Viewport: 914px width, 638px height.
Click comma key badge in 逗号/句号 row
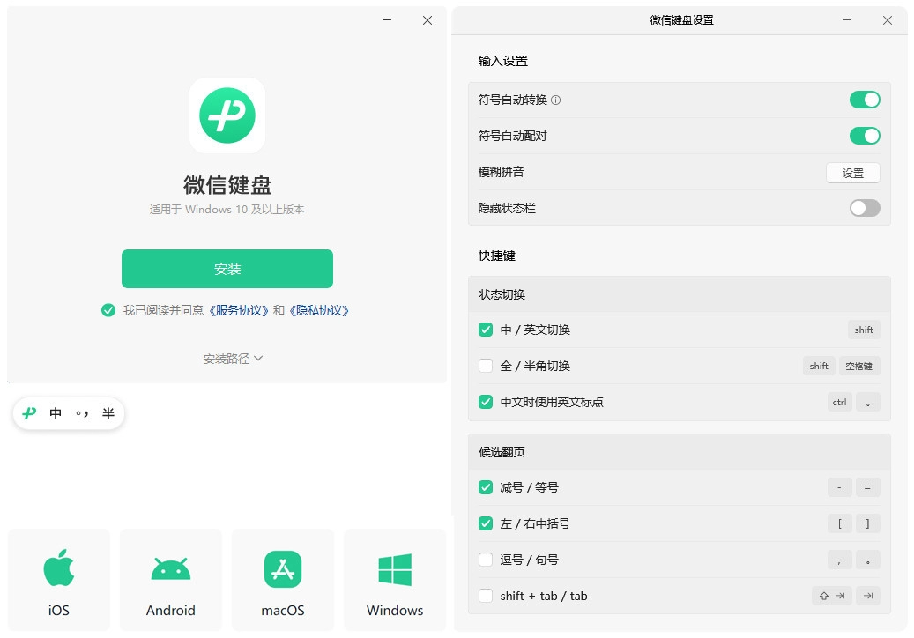click(839, 560)
